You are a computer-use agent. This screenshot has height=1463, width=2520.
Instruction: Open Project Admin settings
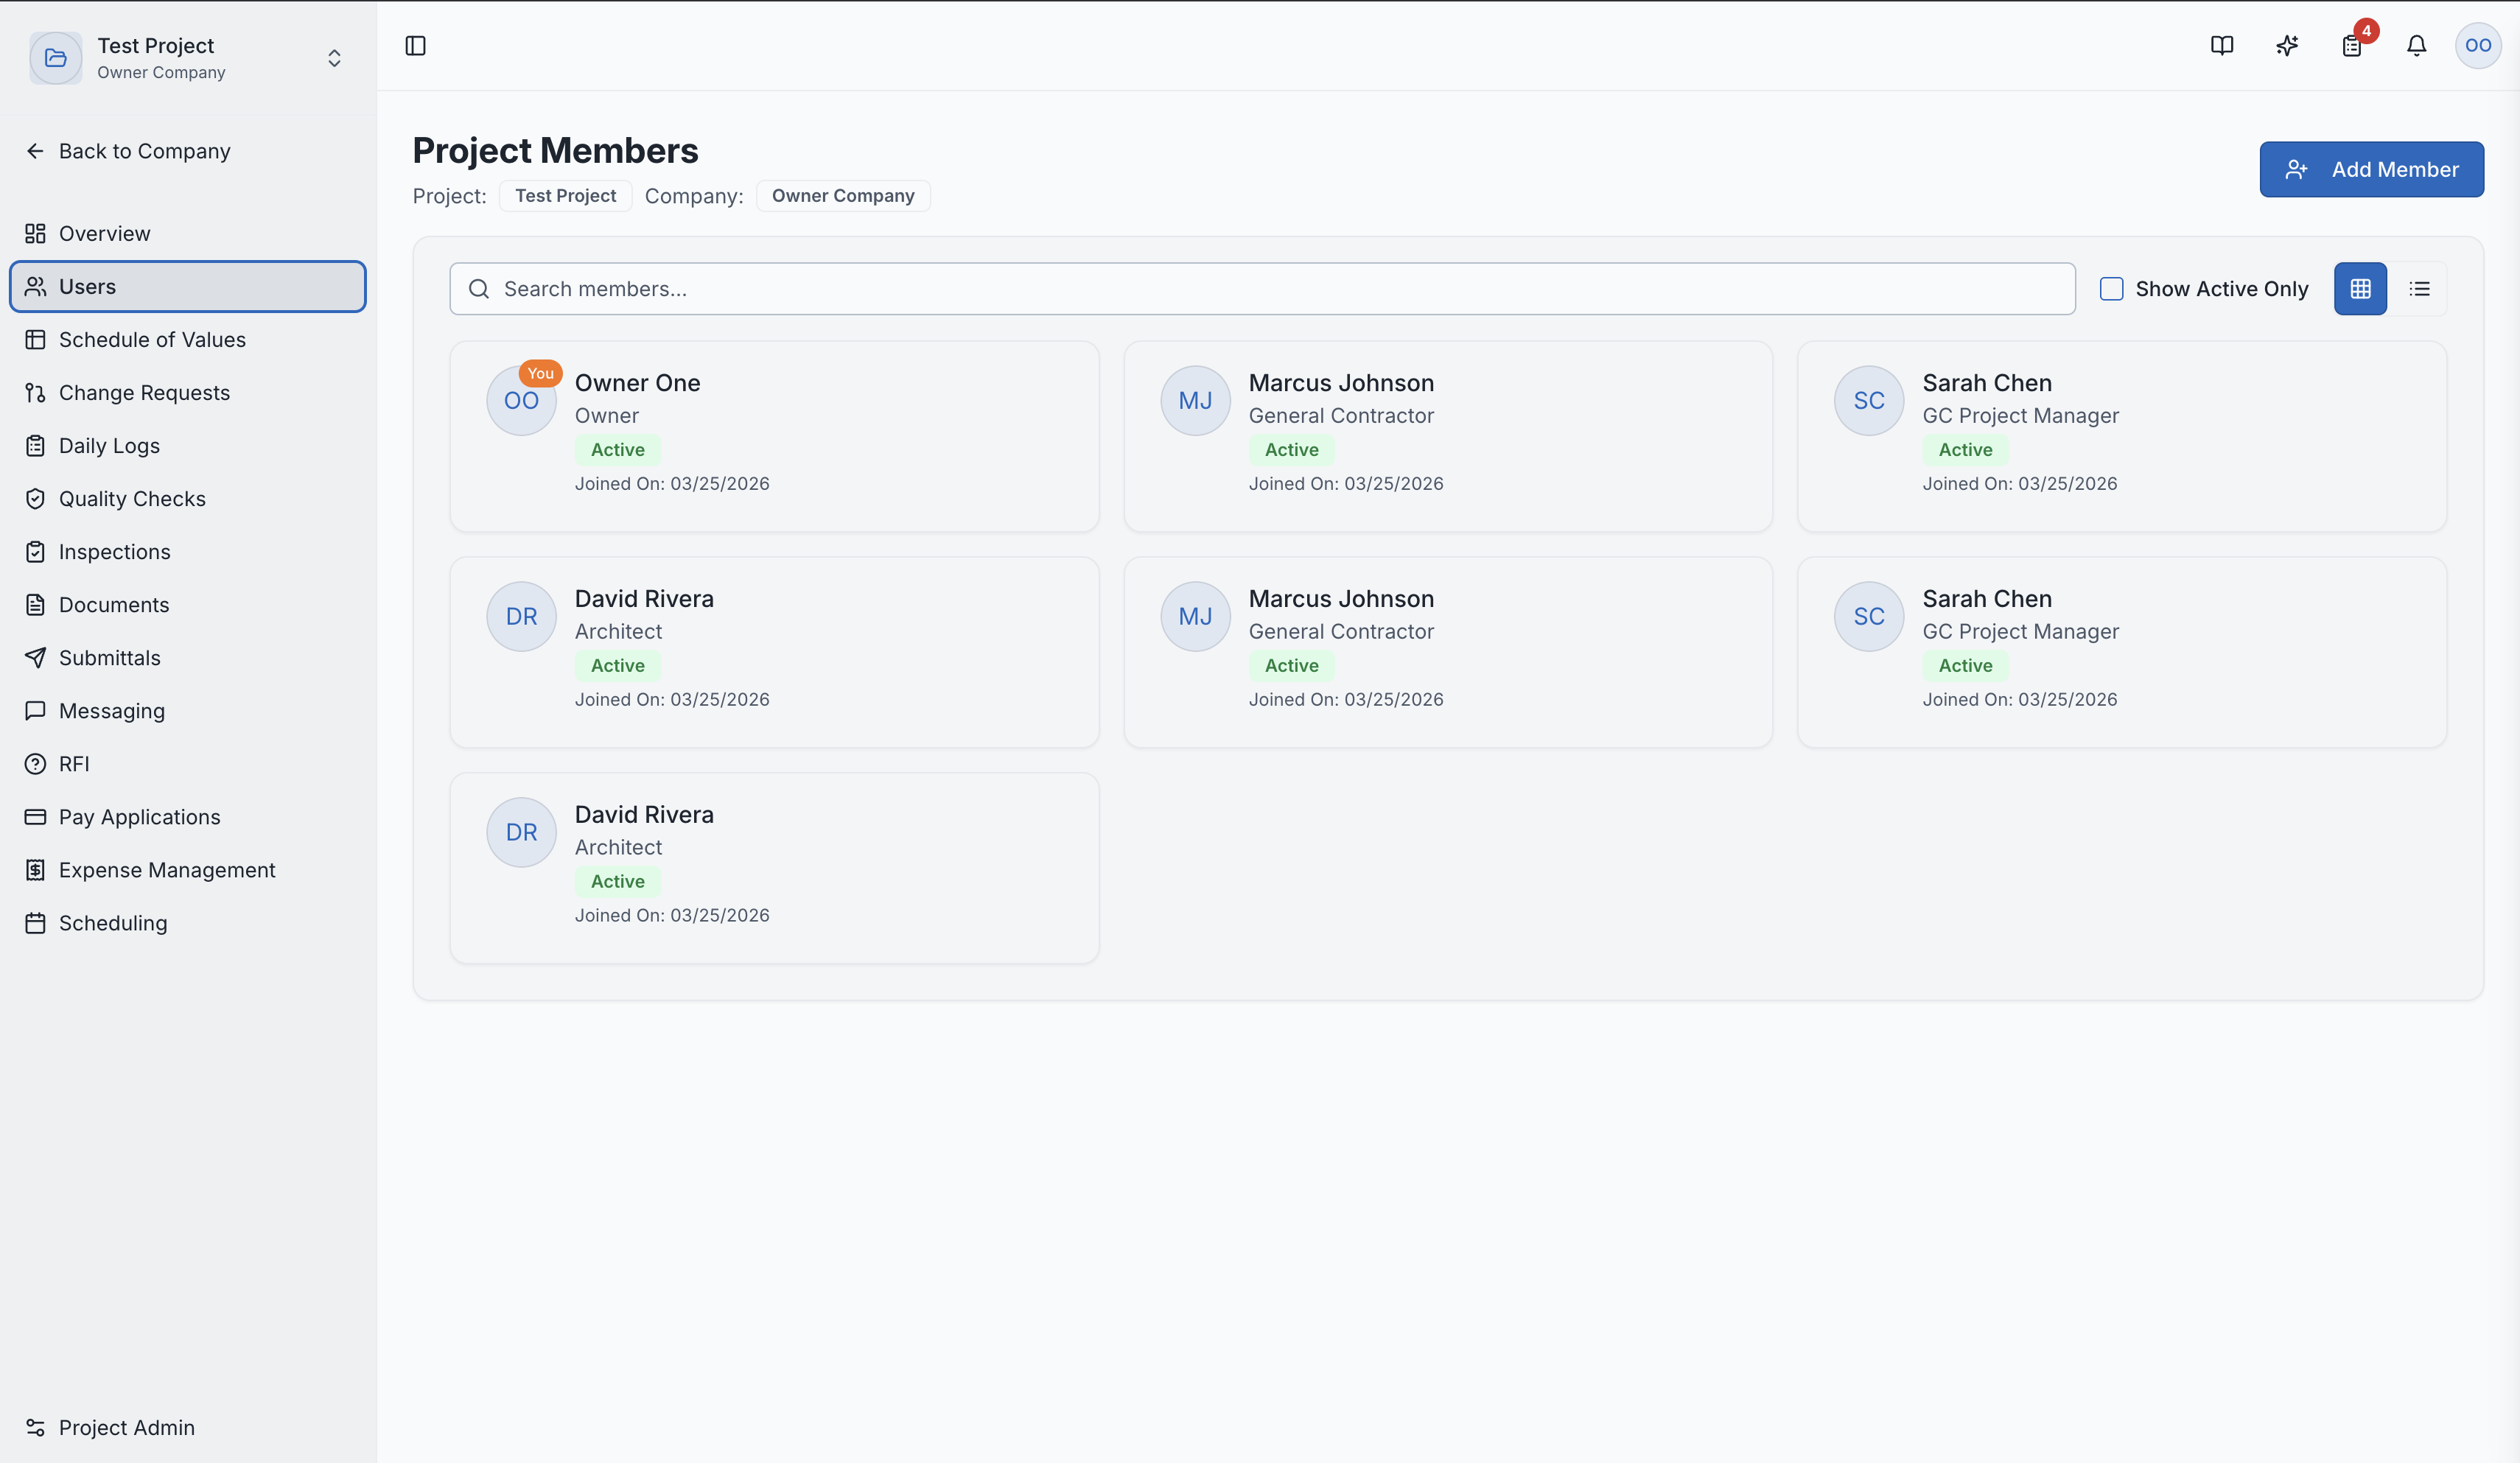point(188,1427)
